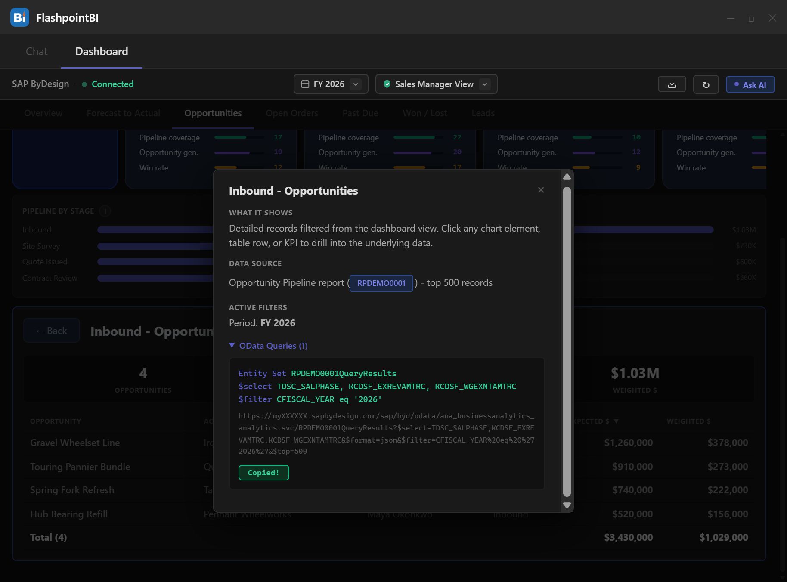Click the SAP ByDesign connection label

(x=40, y=84)
